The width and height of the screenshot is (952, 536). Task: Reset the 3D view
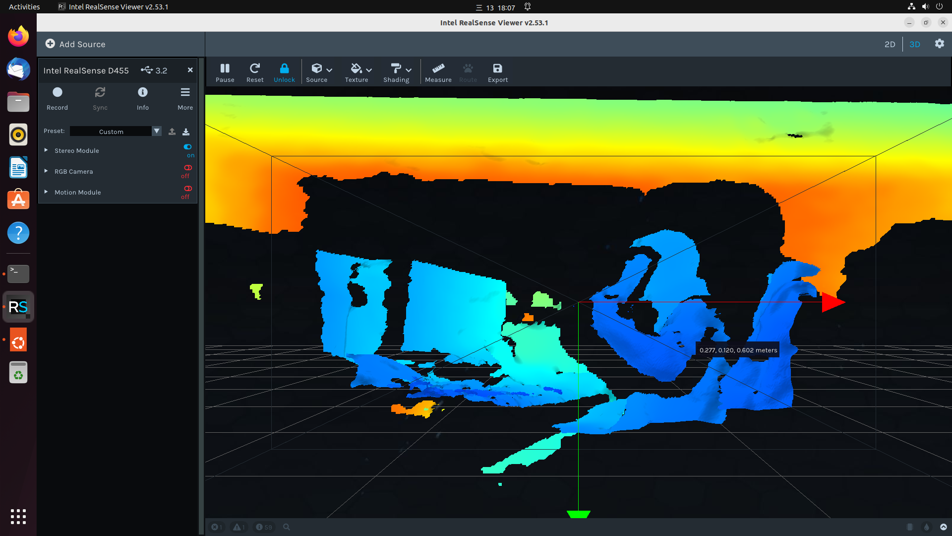pos(255,72)
